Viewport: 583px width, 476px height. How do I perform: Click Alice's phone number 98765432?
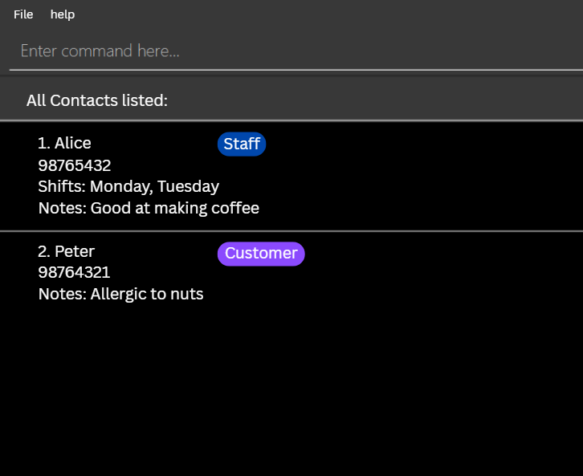pyautogui.click(x=75, y=165)
